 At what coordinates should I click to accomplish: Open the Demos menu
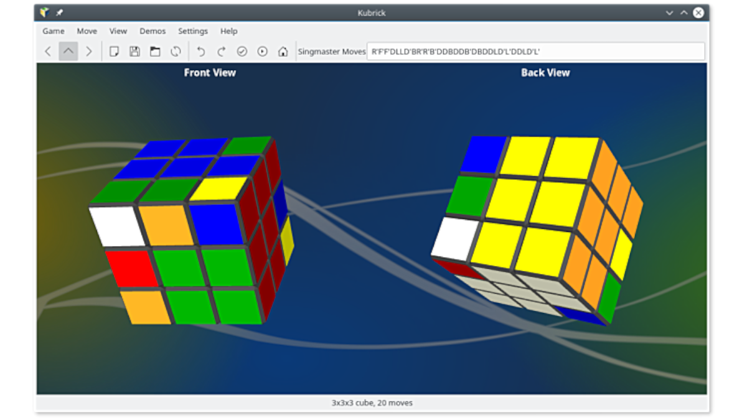tap(153, 30)
